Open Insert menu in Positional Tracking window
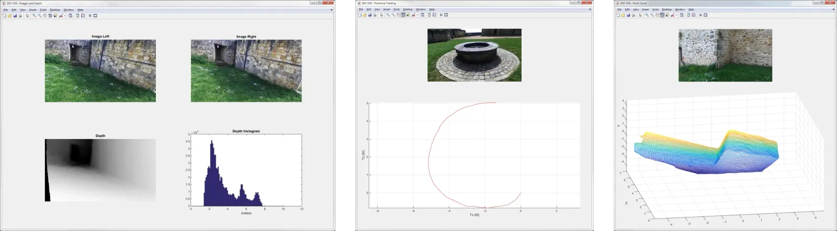Screen dimensions: 837x231 click(387, 9)
